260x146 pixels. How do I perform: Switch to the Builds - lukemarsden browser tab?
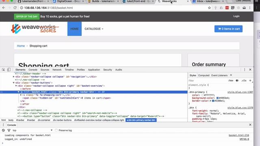103,1
